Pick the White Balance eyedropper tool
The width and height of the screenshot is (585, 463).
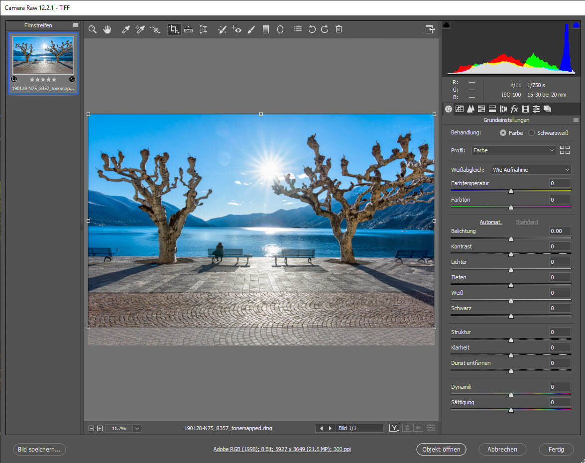click(x=125, y=29)
